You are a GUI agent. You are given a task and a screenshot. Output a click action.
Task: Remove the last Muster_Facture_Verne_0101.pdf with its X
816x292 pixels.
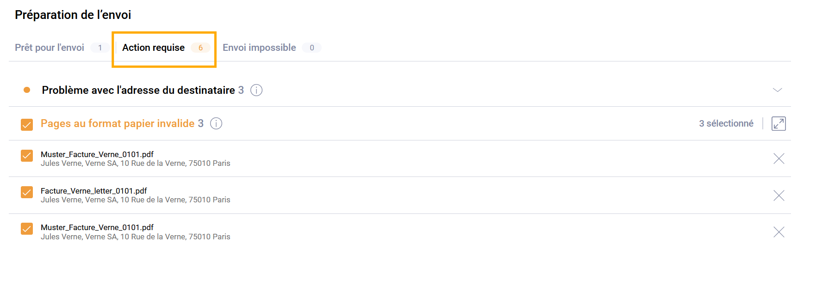[779, 232]
